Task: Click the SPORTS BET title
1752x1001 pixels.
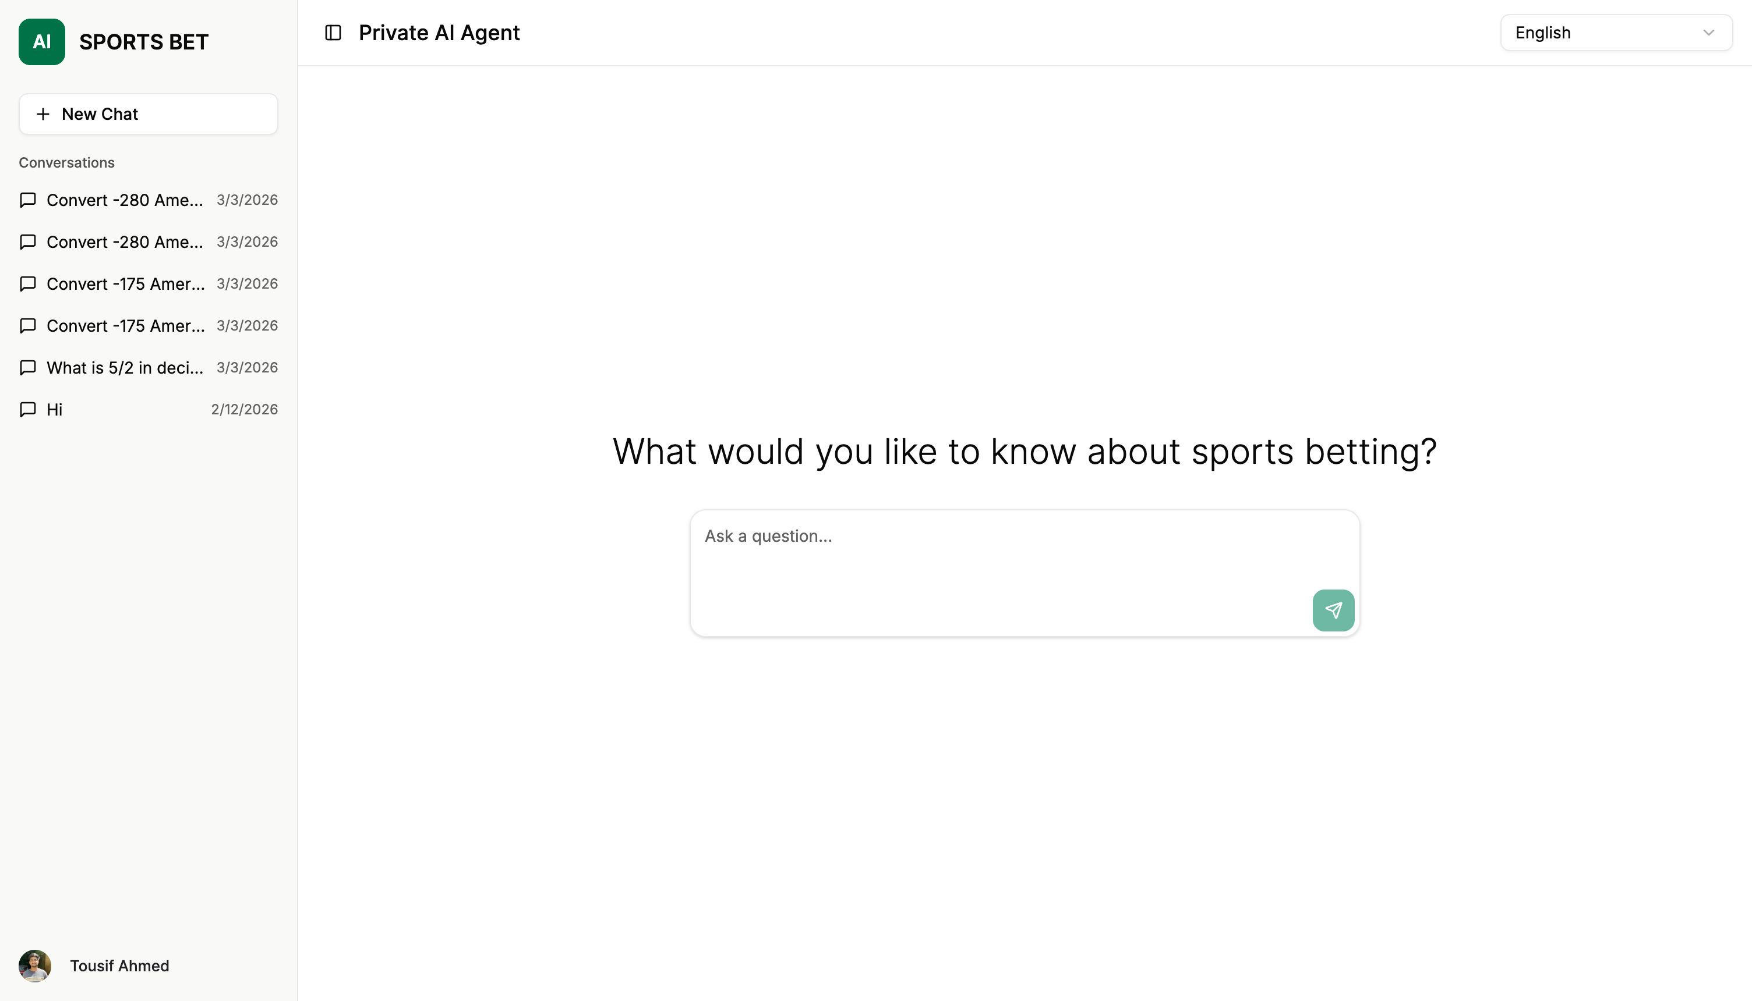Action: [x=143, y=41]
